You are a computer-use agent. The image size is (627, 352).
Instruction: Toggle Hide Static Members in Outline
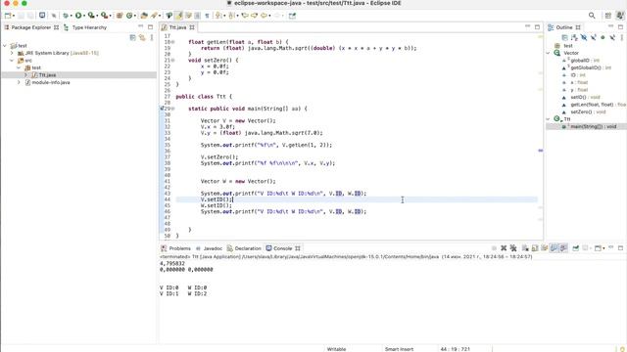click(594, 37)
